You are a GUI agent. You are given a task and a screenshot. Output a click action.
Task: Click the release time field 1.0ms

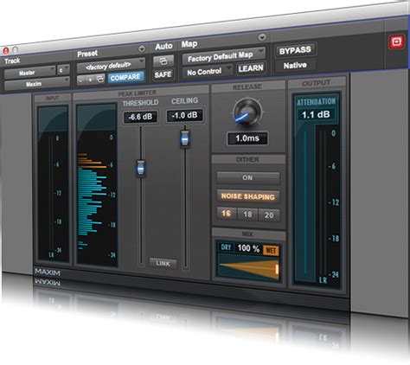point(247,138)
